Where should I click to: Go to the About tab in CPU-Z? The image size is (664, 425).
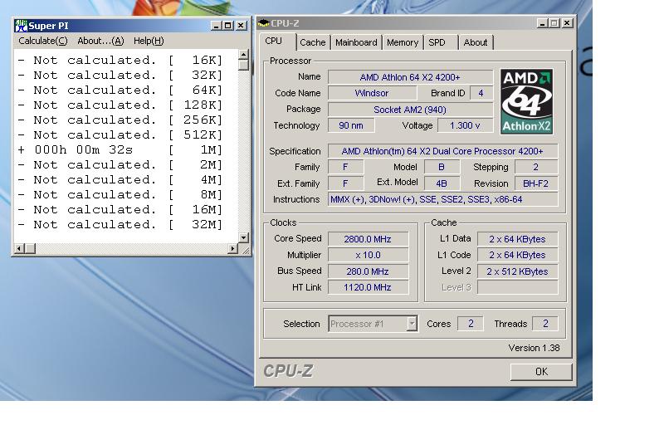[x=476, y=42]
